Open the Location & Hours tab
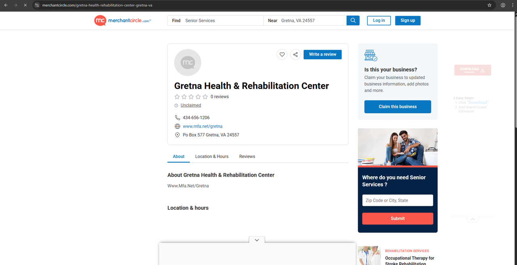The height and width of the screenshot is (265, 517). 212,156
